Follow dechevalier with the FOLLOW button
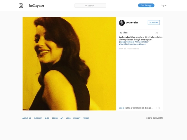The width and height of the screenshot is (187, 140). tap(154, 22)
